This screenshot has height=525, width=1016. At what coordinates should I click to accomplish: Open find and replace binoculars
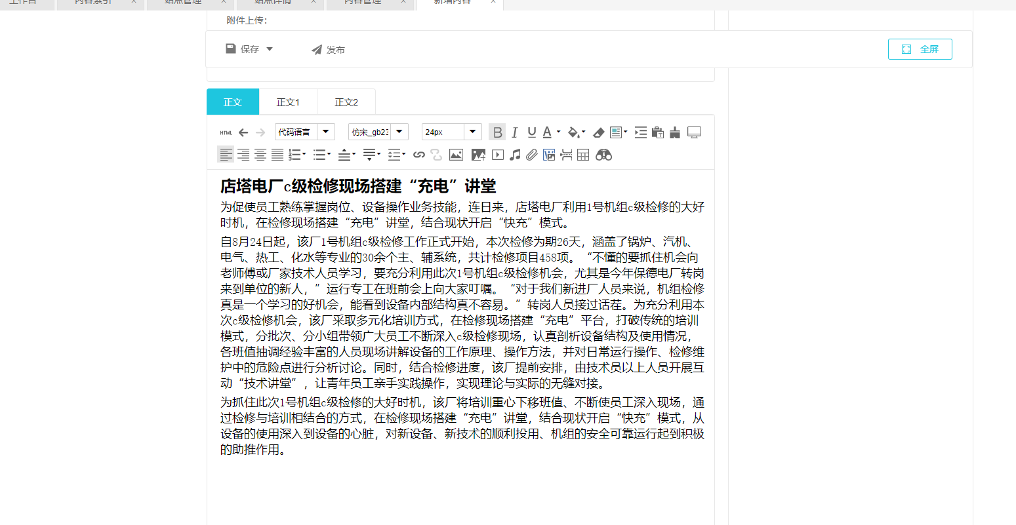click(604, 155)
